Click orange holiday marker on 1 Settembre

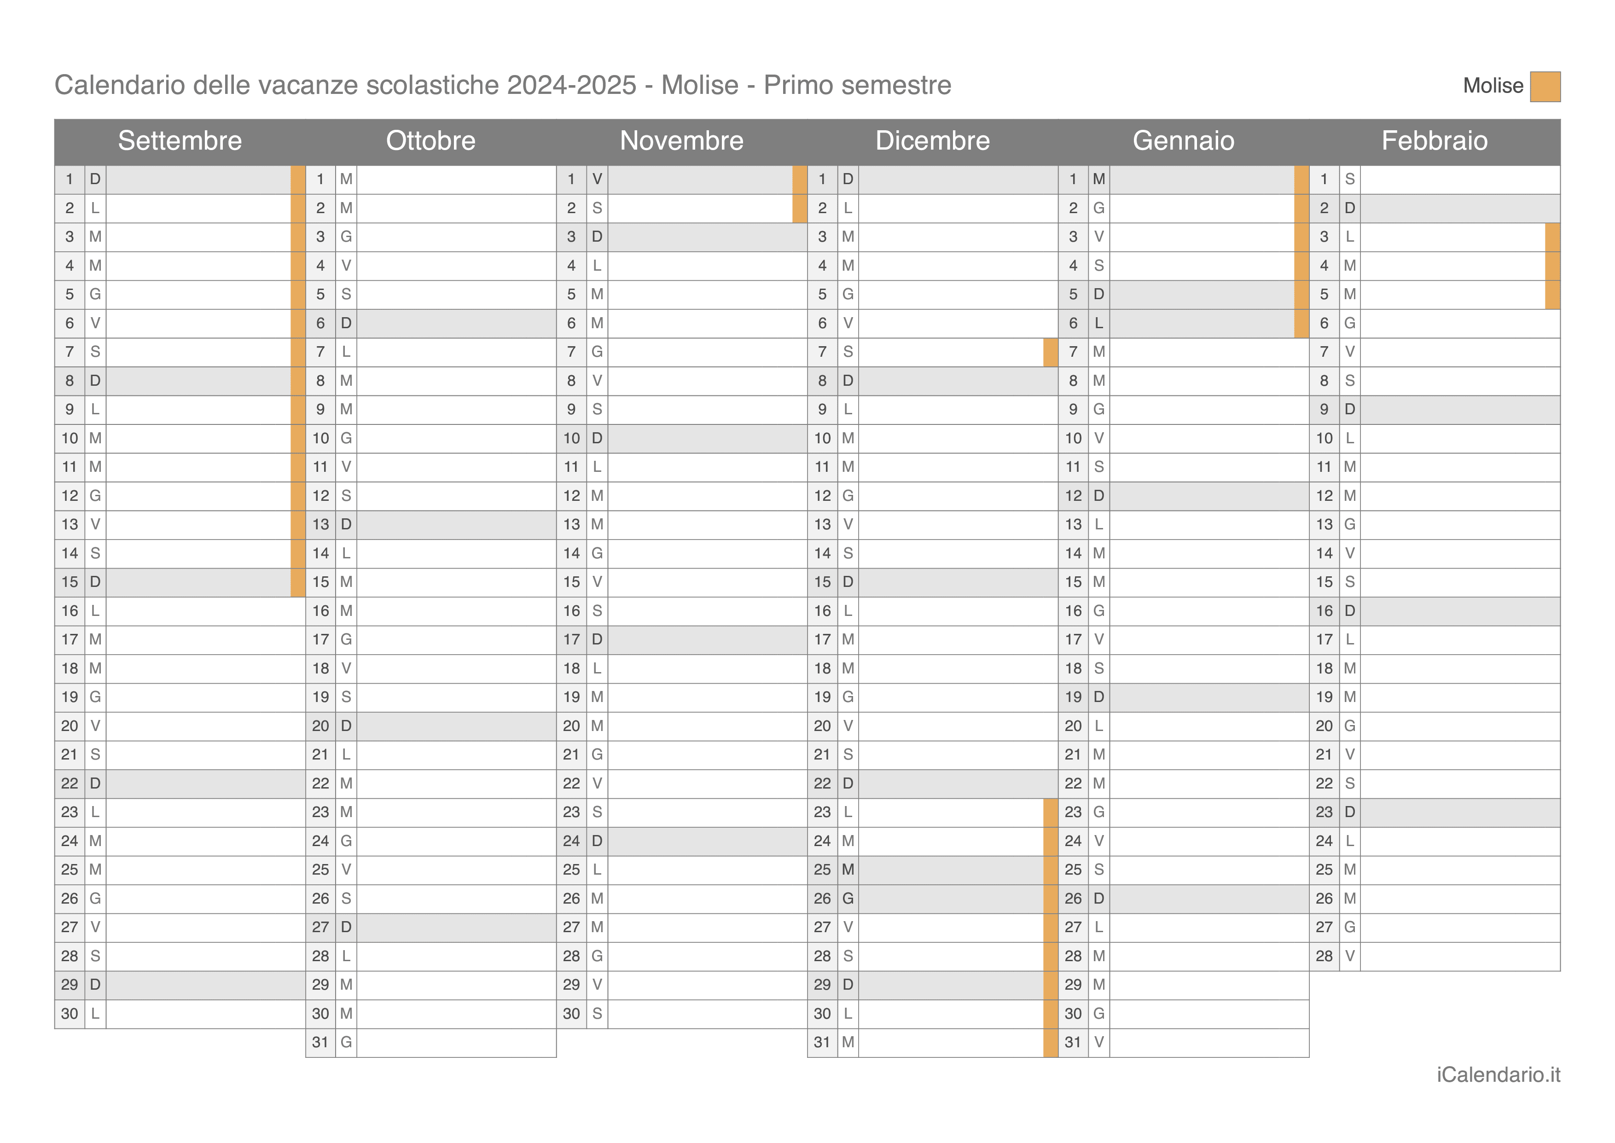pos(298,180)
